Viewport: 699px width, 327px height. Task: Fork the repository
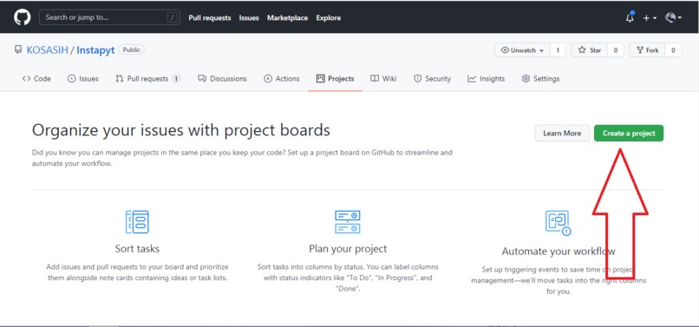pos(647,50)
